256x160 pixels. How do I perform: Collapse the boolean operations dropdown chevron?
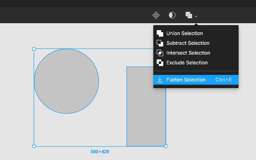196,16
